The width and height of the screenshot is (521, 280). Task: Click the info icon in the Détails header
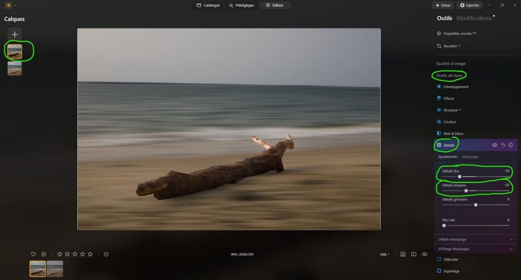tap(511, 145)
